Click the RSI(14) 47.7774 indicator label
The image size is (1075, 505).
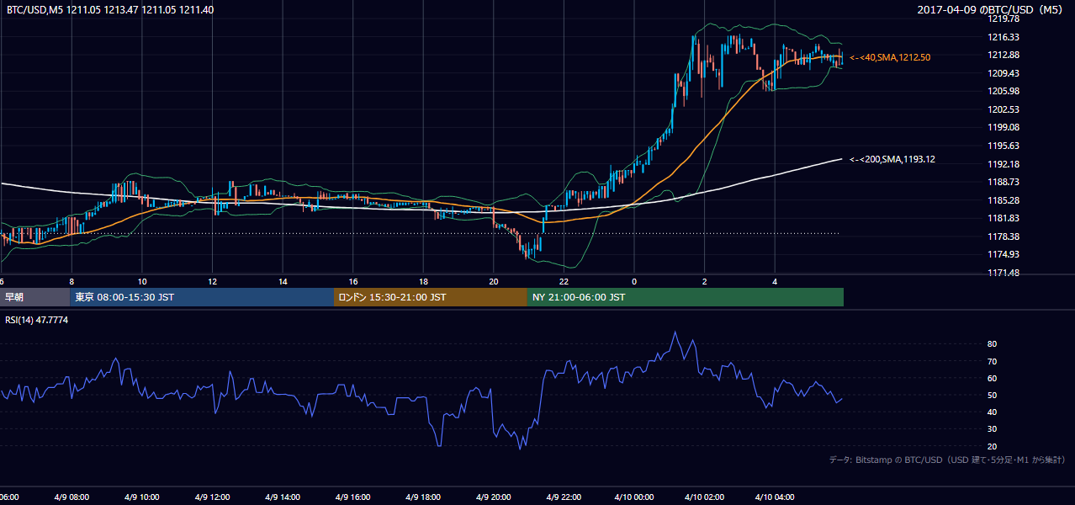pos(37,321)
